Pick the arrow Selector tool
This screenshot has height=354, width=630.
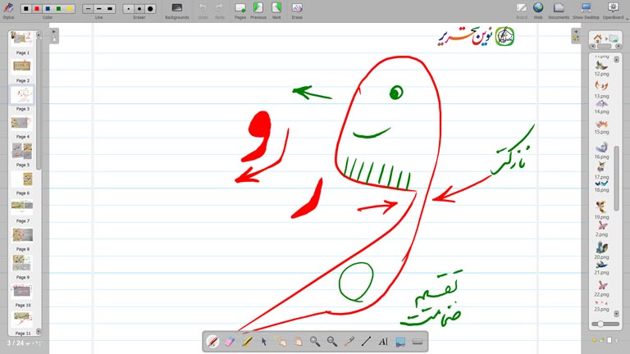(x=263, y=341)
